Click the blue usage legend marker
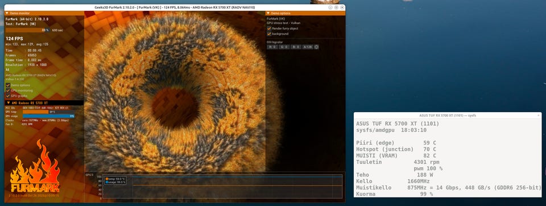Image resolution: width=546 pixels, height=206 pixels. point(106,182)
